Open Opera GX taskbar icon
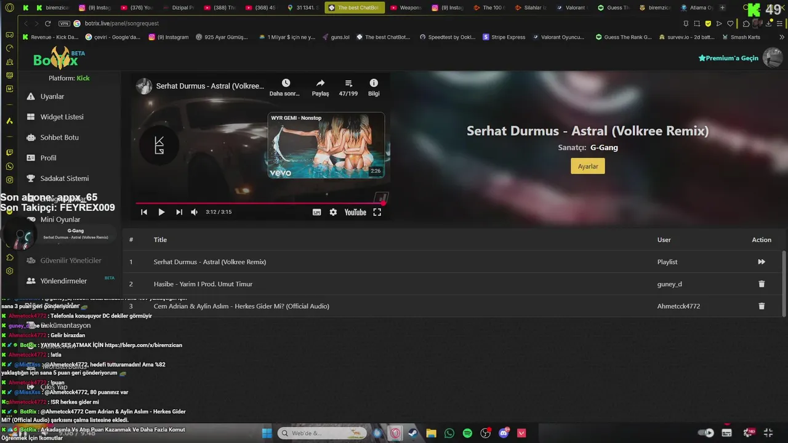The height and width of the screenshot is (443, 788). (x=395, y=433)
